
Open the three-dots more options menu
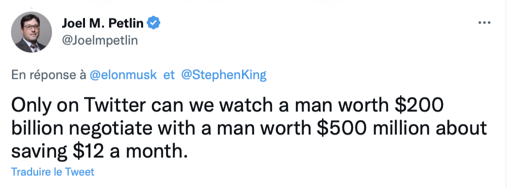pyautogui.click(x=484, y=23)
